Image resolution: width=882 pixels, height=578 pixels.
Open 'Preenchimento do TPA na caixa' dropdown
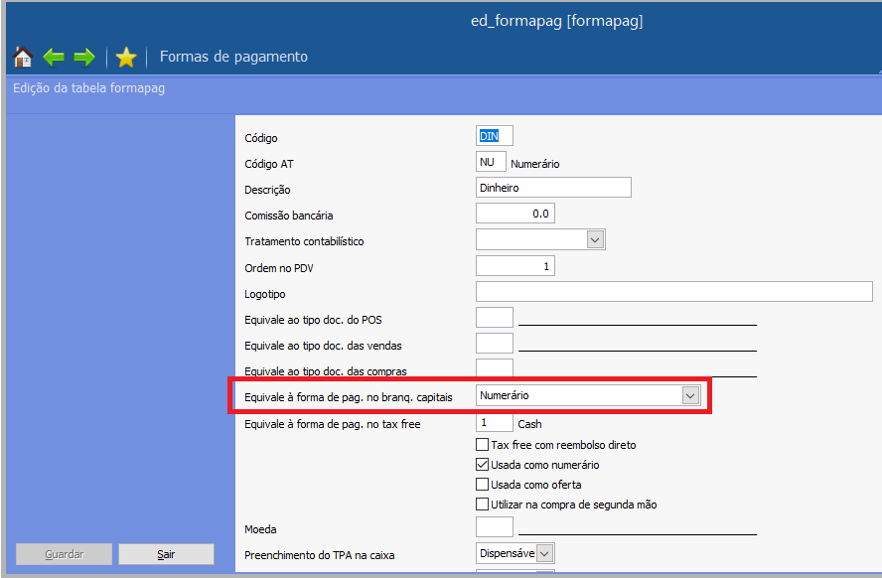[x=544, y=553]
